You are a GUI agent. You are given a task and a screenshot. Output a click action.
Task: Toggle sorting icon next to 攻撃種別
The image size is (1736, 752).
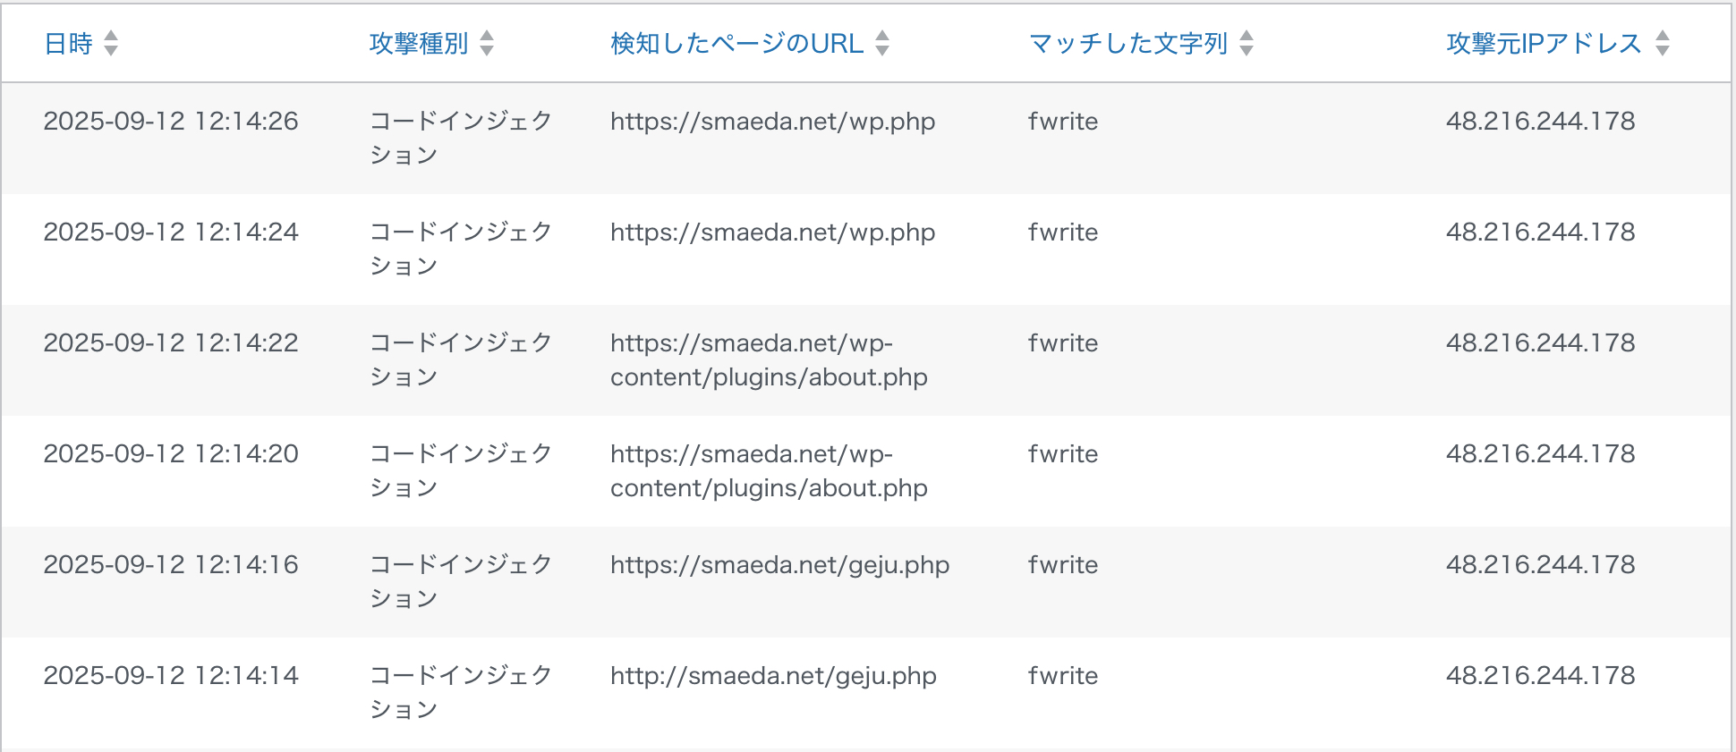click(487, 43)
